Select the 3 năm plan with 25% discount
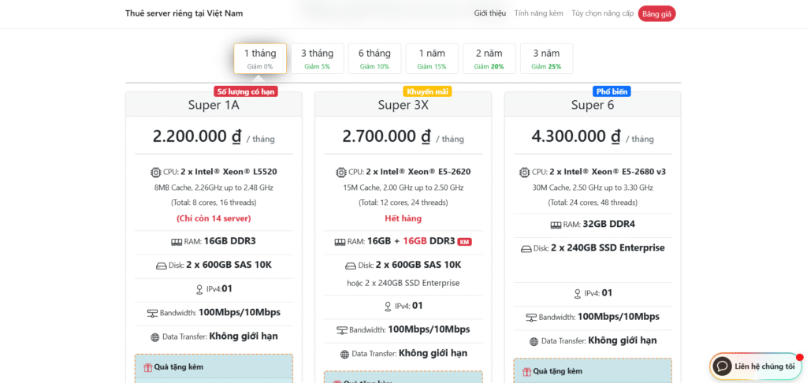The height and width of the screenshot is (383, 807). [546, 58]
